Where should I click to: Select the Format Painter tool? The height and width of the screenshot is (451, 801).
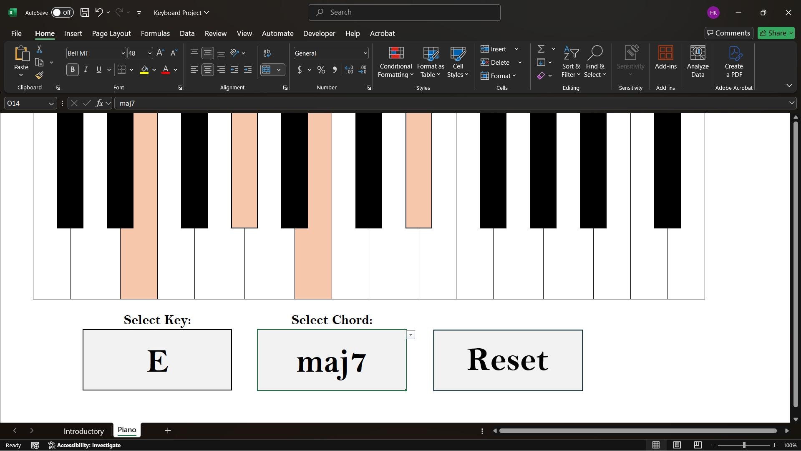39,76
